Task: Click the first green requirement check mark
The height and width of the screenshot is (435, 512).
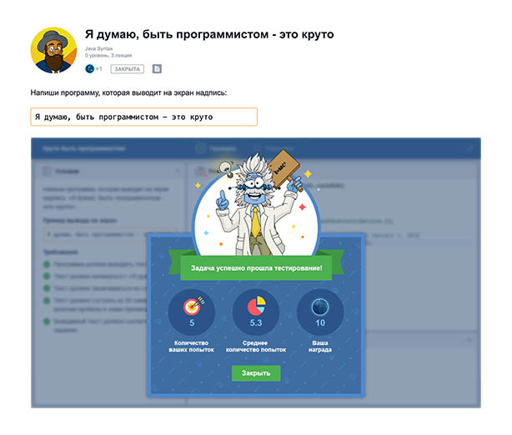Action: click(x=47, y=264)
